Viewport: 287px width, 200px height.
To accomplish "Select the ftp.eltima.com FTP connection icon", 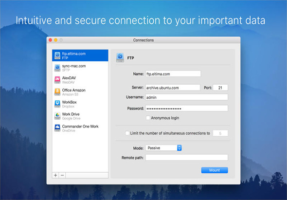I will pyautogui.click(x=57, y=55).
